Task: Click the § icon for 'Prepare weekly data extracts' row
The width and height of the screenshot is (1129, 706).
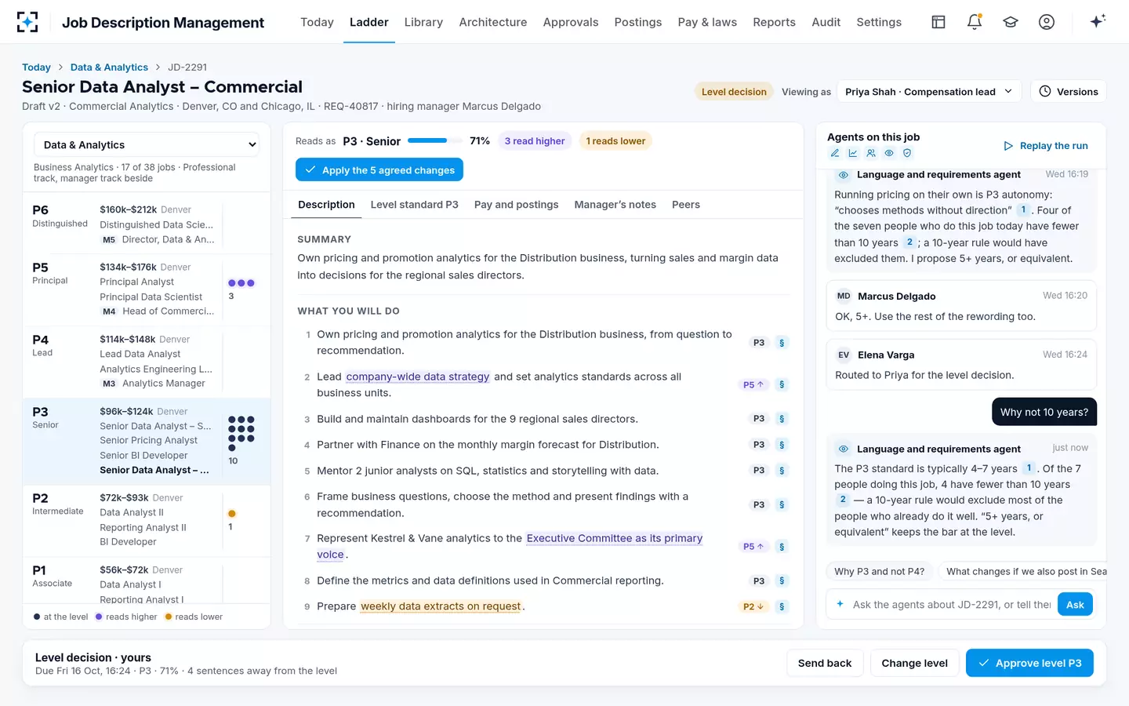Action: pyautogui.click(x=782, y=606)
